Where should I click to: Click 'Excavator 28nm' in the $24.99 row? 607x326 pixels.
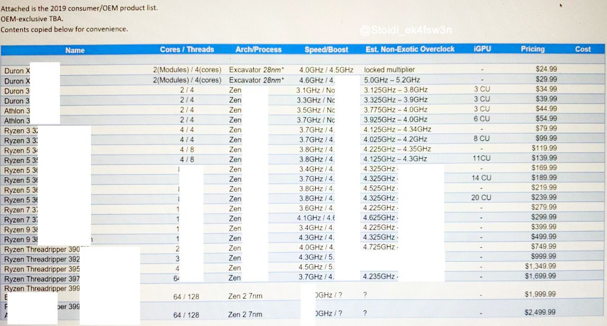click(256, 70)
